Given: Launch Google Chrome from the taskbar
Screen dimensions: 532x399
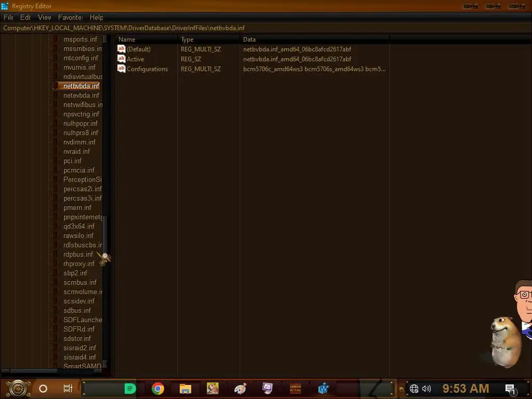Looking at the screenshot, I should [158, 389].
